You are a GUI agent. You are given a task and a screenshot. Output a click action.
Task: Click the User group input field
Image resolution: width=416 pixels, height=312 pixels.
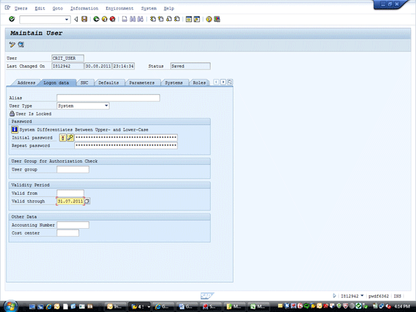pos(73,169)
